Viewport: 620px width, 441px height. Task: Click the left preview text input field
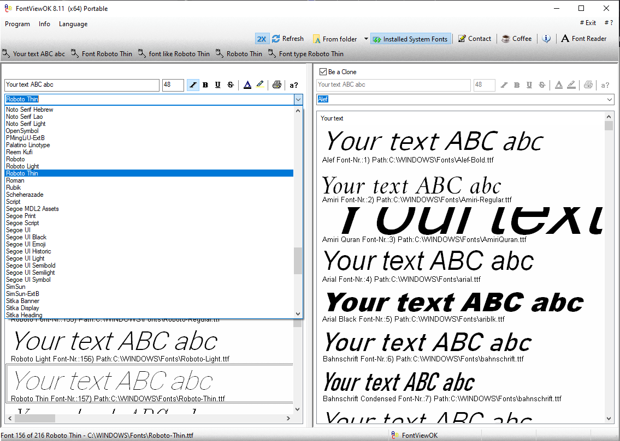point(82,85)
